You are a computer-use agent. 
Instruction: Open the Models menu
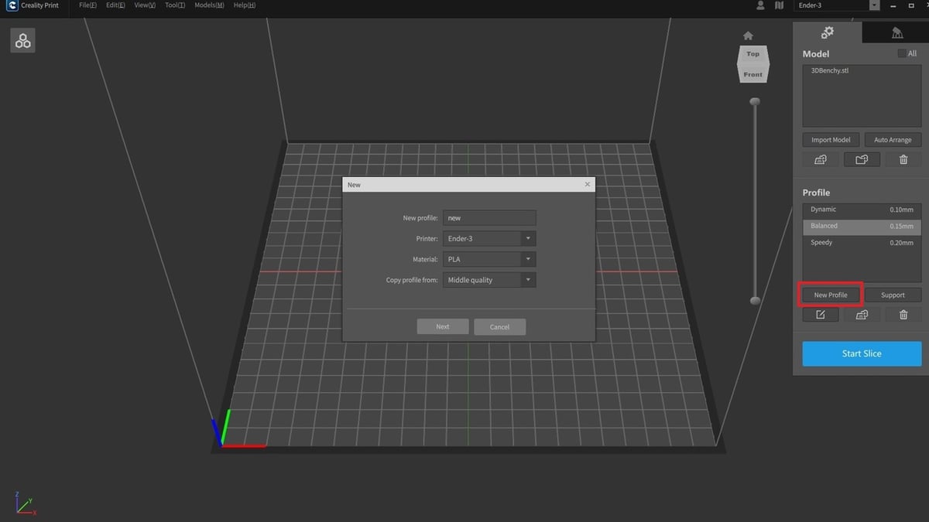tap(209, 5)
